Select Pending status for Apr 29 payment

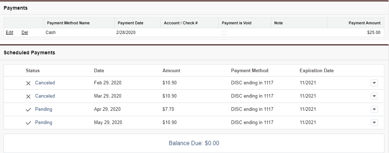pyautogui.click(x=43, y=109)
